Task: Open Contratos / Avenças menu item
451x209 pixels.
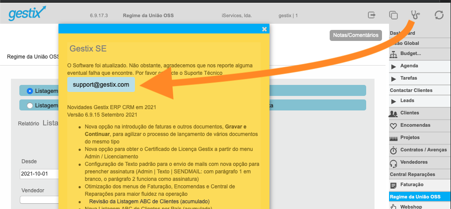Action: tap(424, 150)
